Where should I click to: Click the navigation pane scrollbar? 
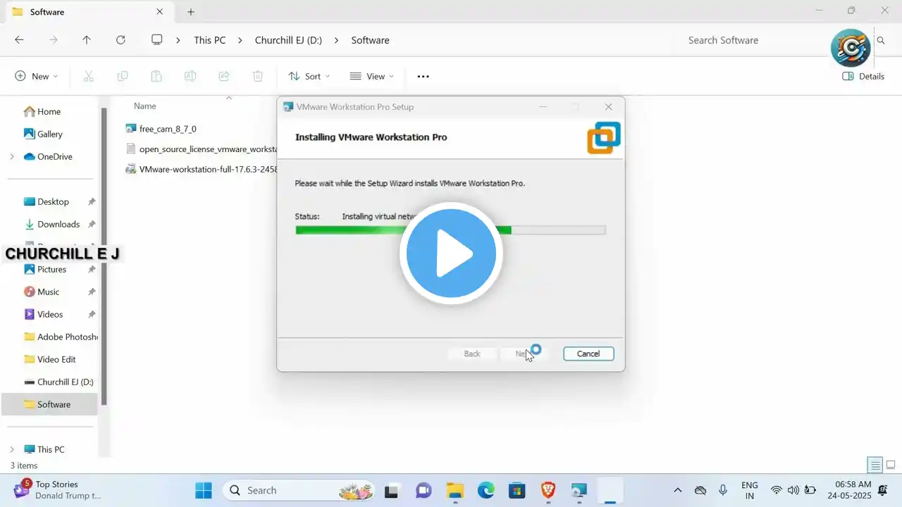(104, 257)
